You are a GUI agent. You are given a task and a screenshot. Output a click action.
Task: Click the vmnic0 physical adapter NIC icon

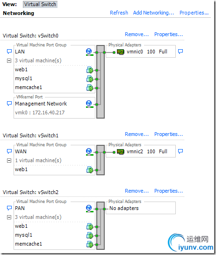click(121, 52)
